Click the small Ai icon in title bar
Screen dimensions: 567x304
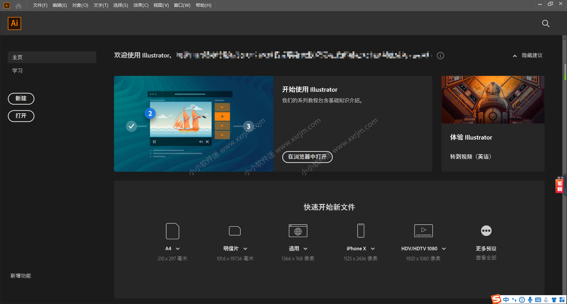tap(6, 5)
